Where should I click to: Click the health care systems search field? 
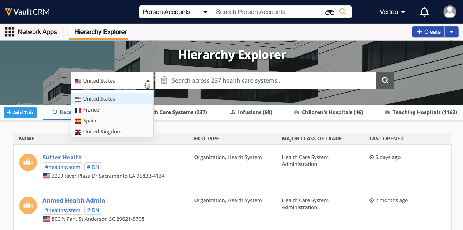(270, 80)
